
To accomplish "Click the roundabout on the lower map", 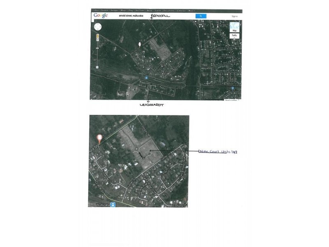I will coord(136,149).
